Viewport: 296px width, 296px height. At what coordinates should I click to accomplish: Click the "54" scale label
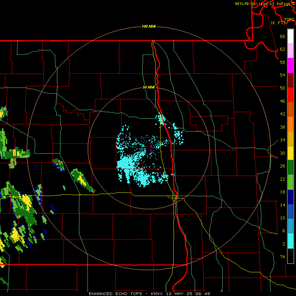click(x=283, y=75)
